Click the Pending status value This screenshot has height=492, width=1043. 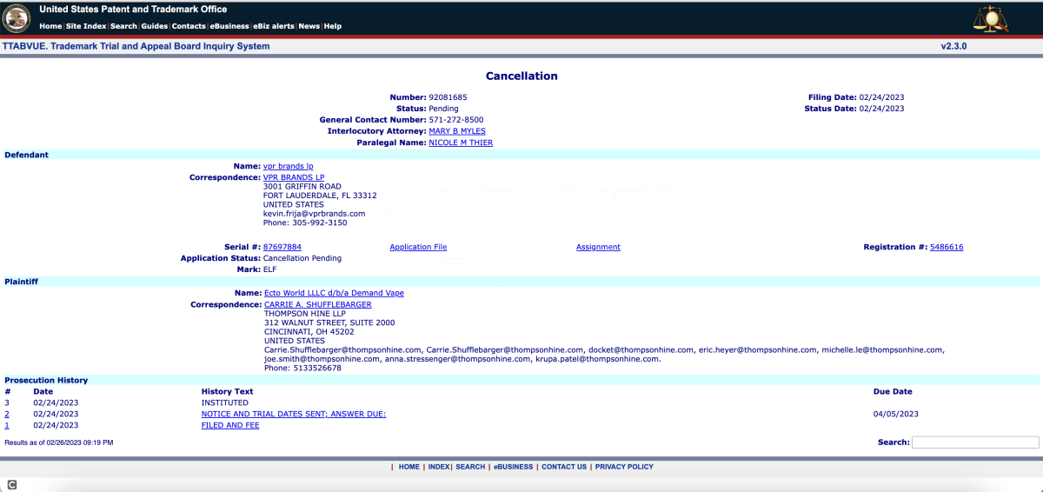443,109
